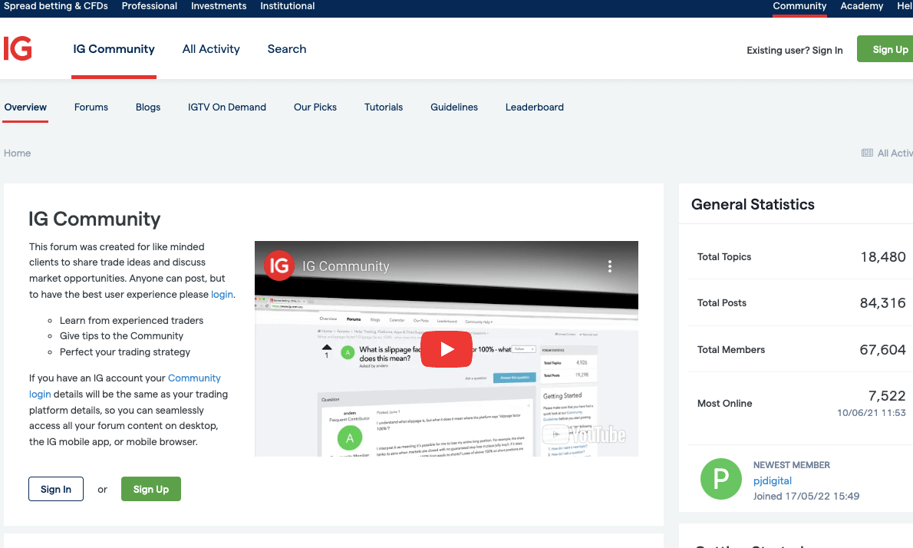Viewport: 913px width, 548px height.
Task: Click the YouTube logo on the video player
Action: (584, 434)
